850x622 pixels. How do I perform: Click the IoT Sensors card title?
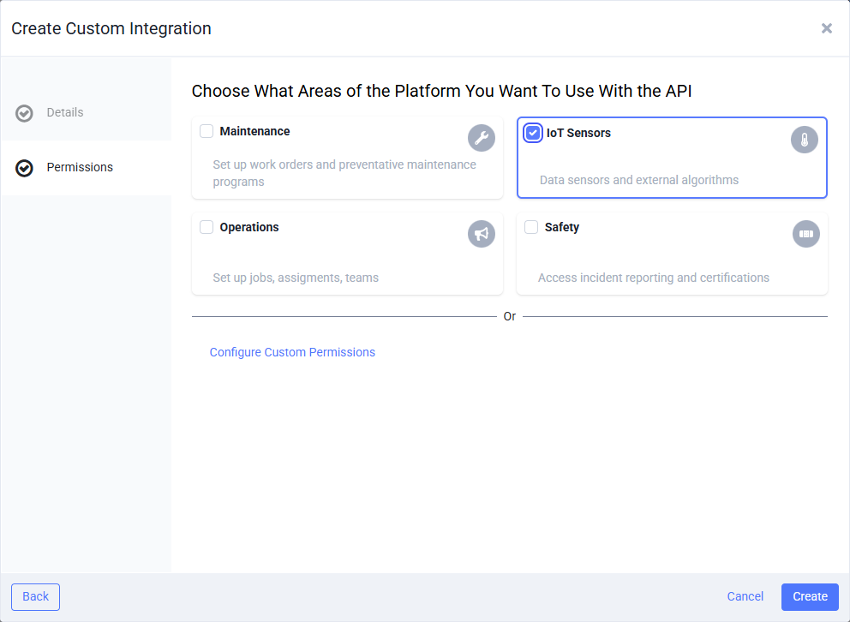coord(578,133)
